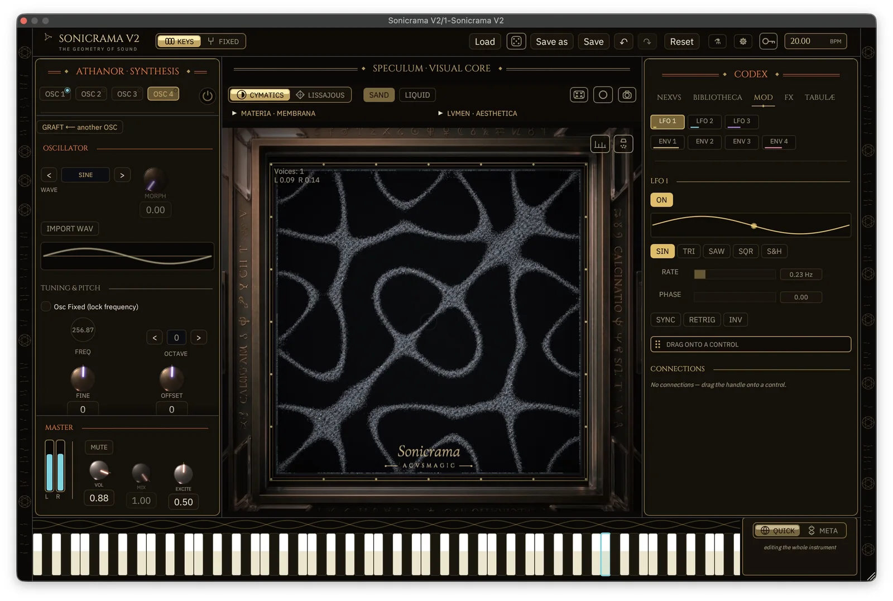Click the Quick globe icon
The image size is (893, 601).
[x=765, y=531]
